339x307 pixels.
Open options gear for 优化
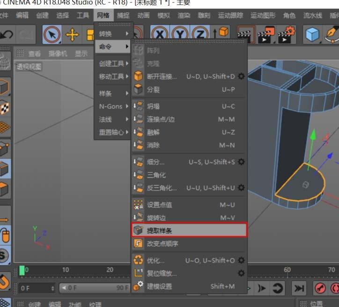click(241, 260)
